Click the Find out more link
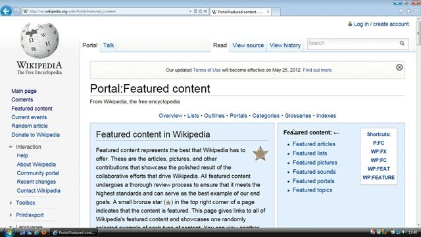Screen dimensions: 421x237 coord(317,70)
